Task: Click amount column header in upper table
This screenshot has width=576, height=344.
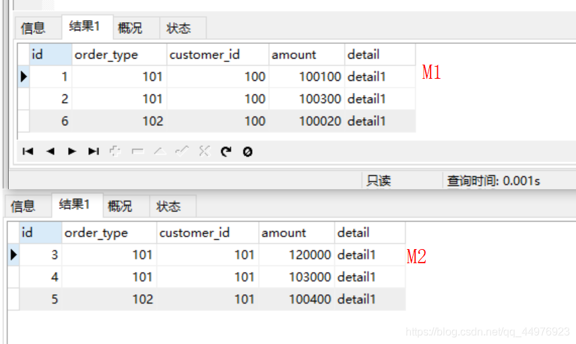Action: (x=307, y=55)
